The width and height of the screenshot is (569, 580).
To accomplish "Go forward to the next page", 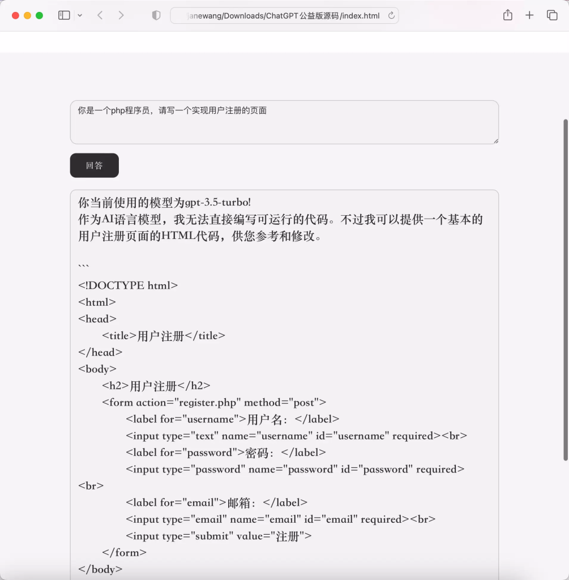I will pos(121,15).
